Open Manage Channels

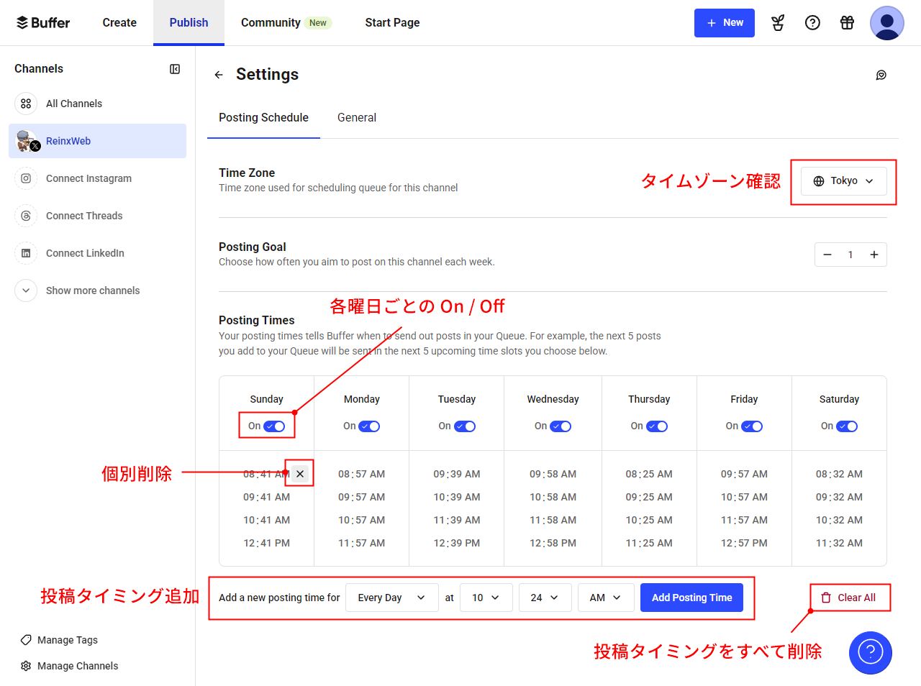click(69, 666)
